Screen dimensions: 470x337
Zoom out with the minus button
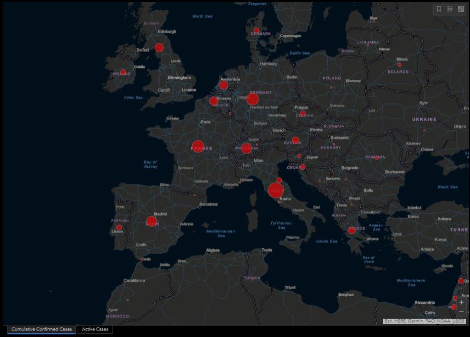tap(461, 312)
